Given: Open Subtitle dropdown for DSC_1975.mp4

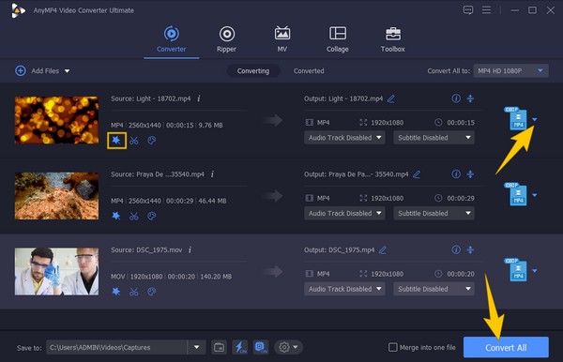Looking at the screenshot, I should [x=434, y=289].
